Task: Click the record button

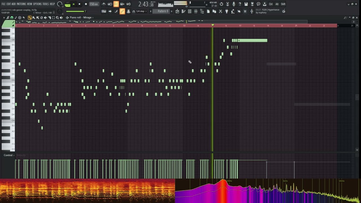Action: coord(86,4)
